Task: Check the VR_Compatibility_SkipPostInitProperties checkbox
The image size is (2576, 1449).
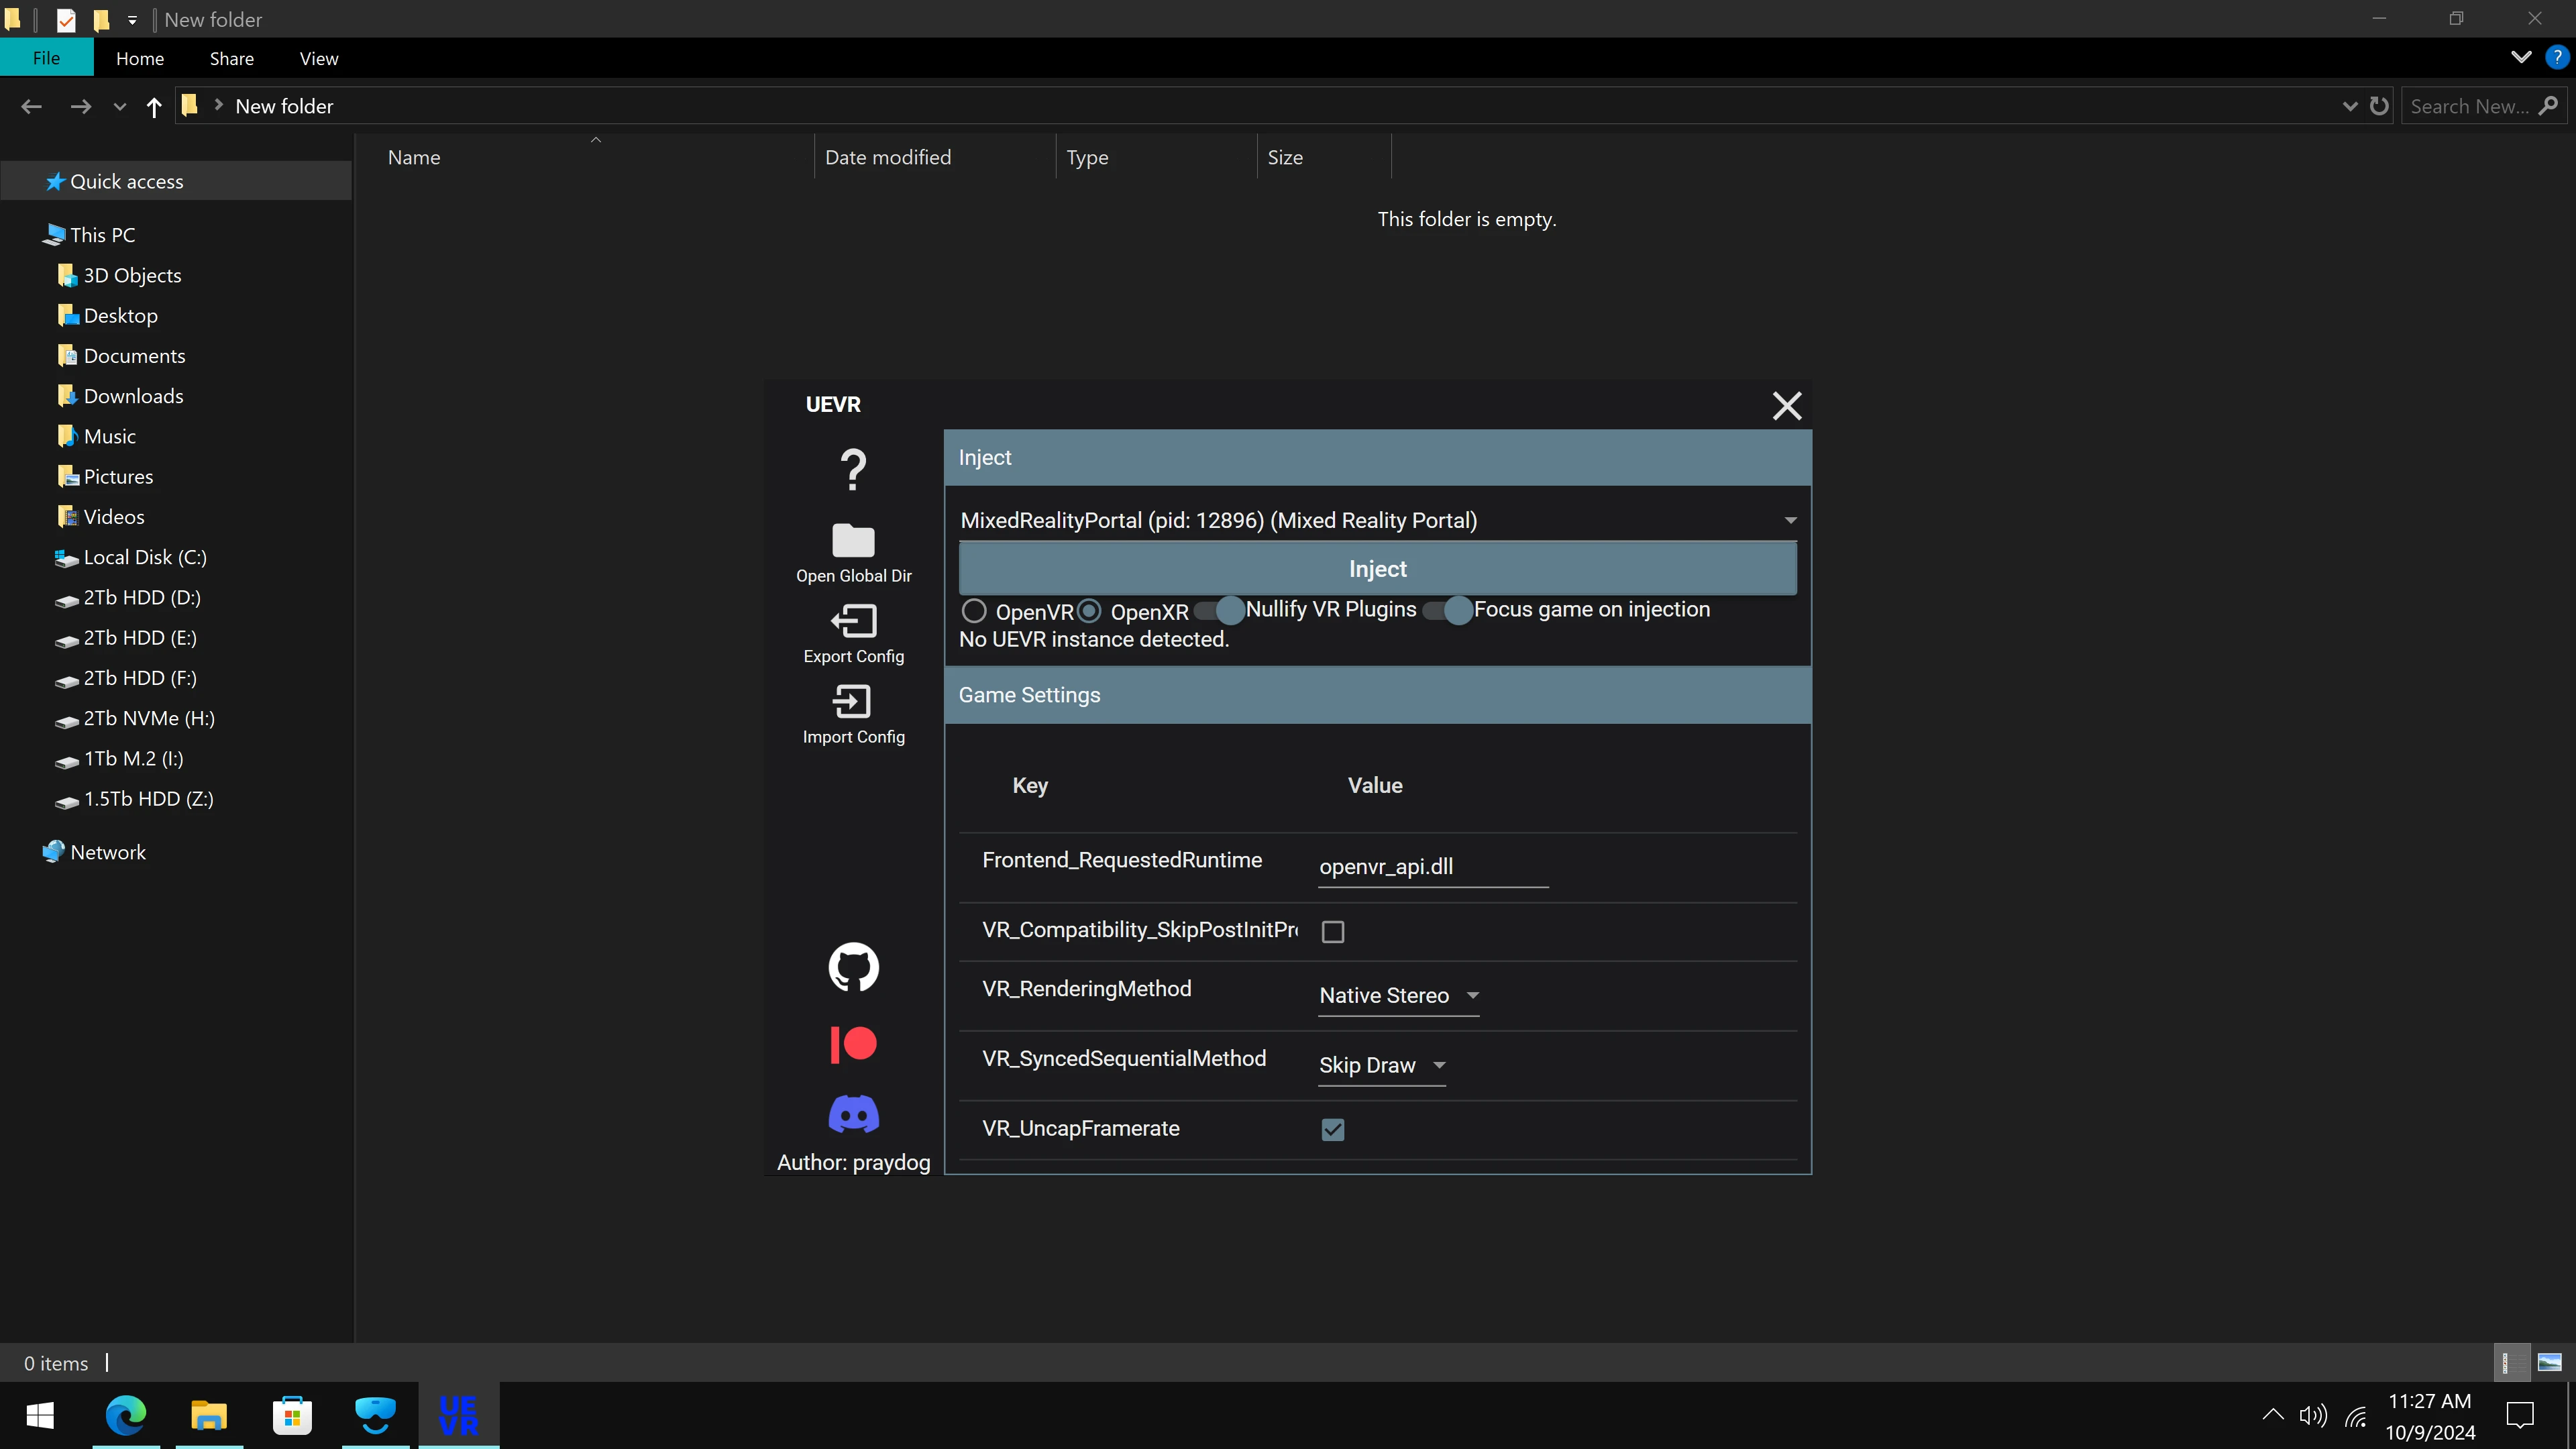Action: [1333, 932]
